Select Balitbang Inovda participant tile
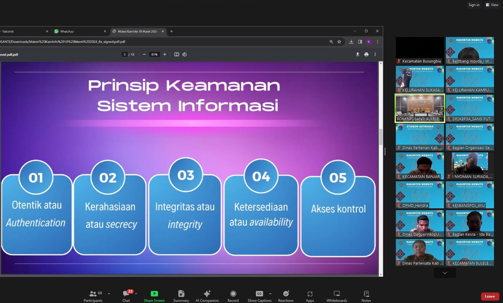 470,50
